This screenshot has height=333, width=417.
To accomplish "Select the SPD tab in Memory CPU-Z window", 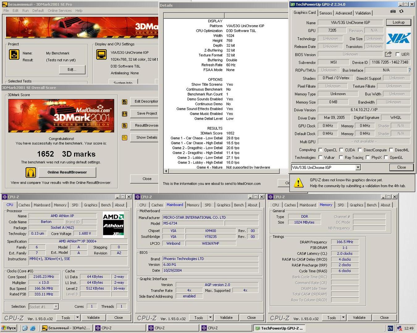I will coord(341,205).
